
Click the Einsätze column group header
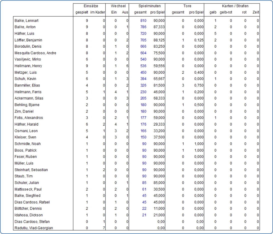(91, 6)
